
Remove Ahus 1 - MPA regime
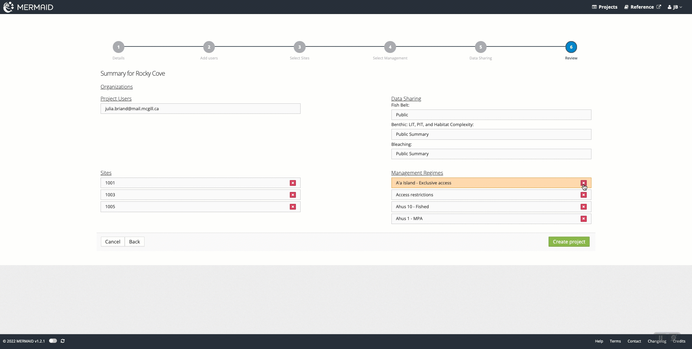click(x=584, y=219)
